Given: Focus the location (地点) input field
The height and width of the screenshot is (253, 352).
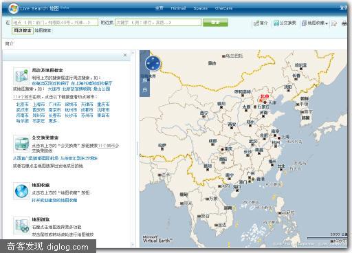Looking at the screenshot, I should coord(55,23).
